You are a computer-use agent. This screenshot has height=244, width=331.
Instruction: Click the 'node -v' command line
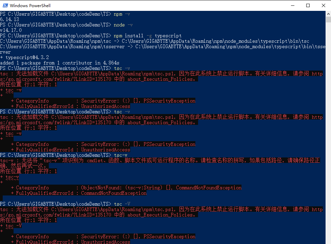click(66, 25)
